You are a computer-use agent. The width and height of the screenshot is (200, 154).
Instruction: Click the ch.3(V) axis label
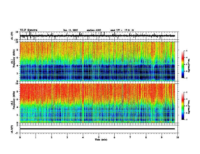[x=12, y=129]
